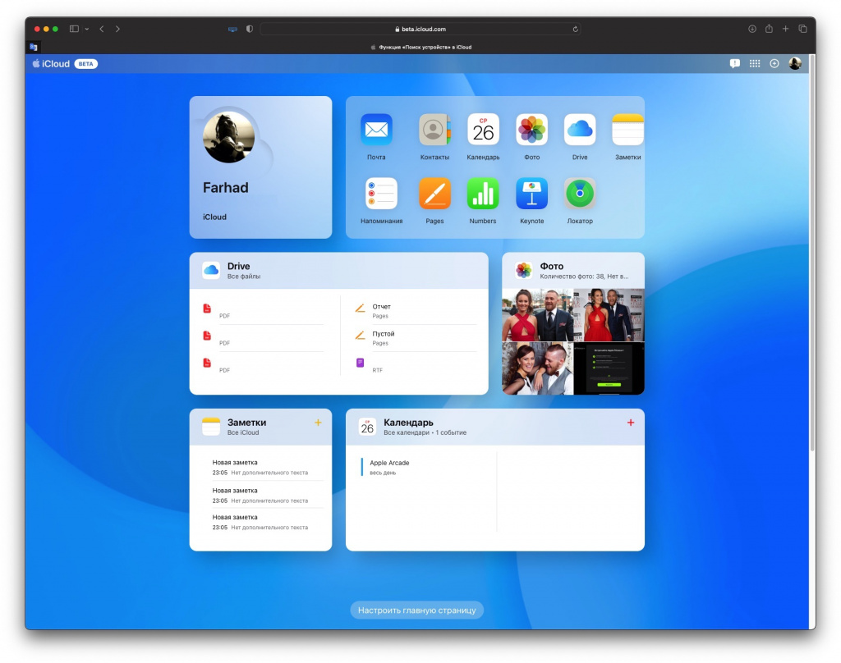Click the circled plus icon in the iCloud header
The width and height of the screenshot is (841, 663).
pos(774,64)
